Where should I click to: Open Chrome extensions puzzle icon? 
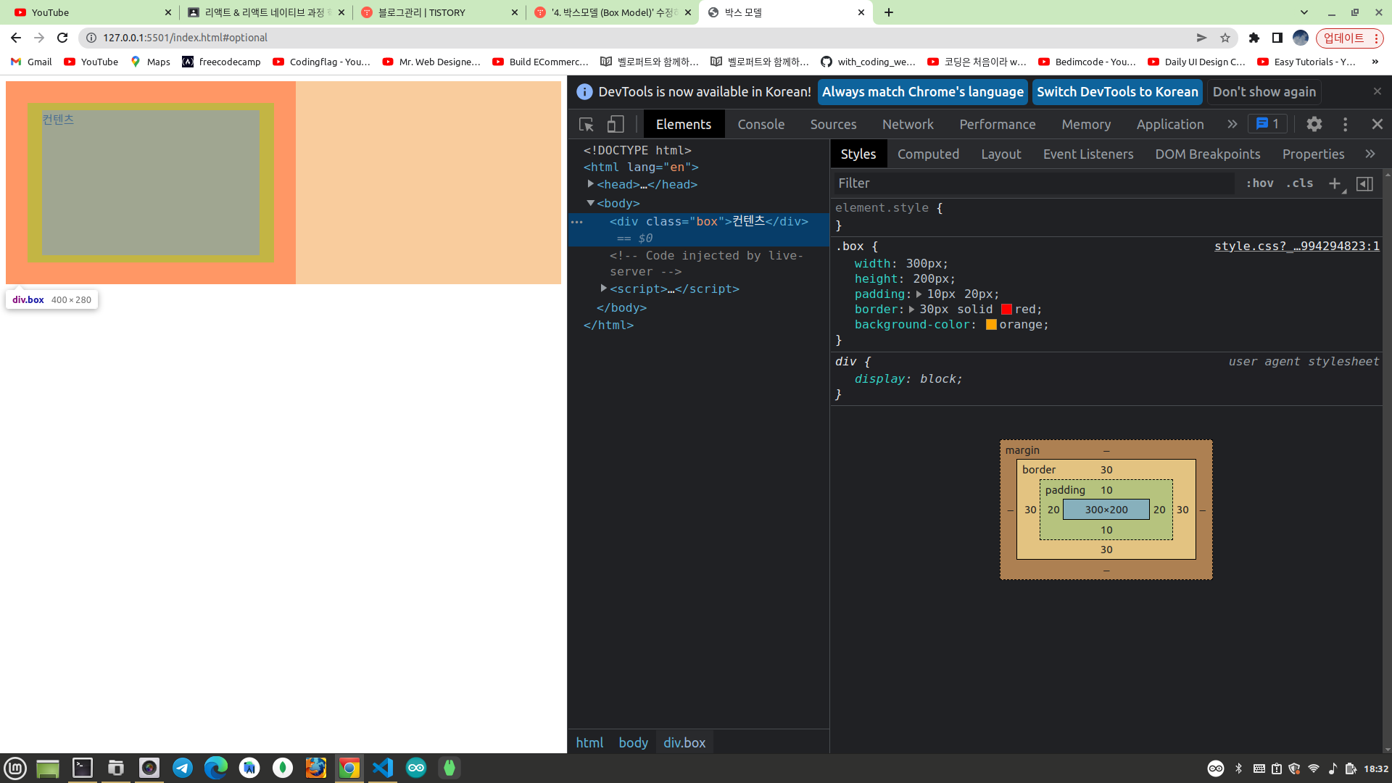tap(1254, 38)
